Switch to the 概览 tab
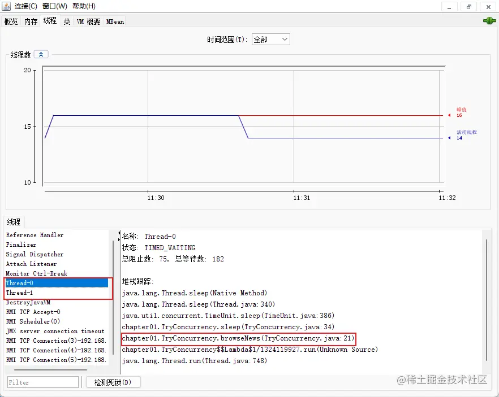Viewport: 499px width, 397px height. pyautogui.click(x=11, y=21)
